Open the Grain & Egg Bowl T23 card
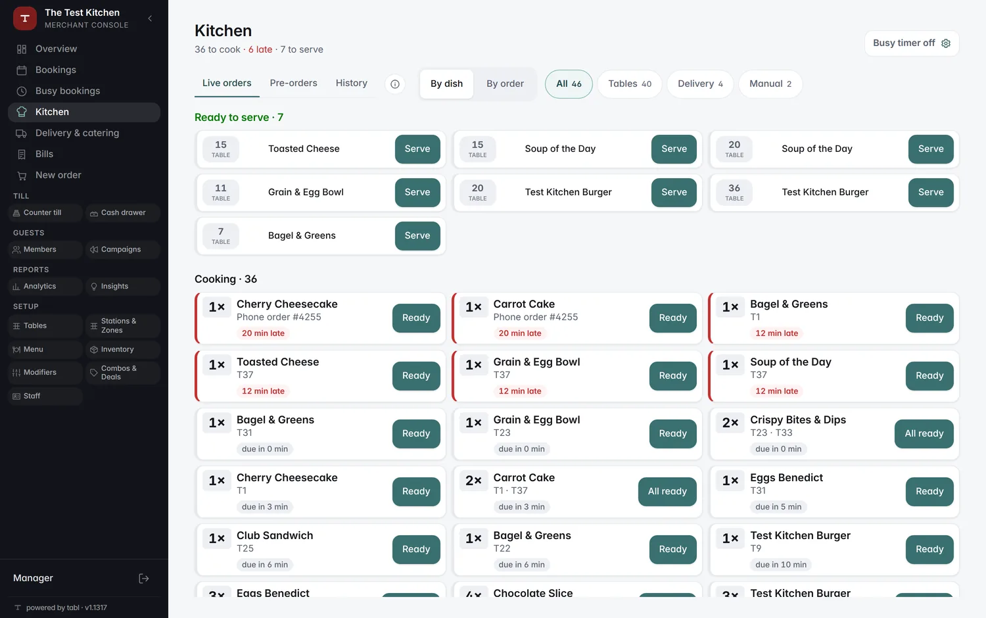 click(x=577, y=434)
